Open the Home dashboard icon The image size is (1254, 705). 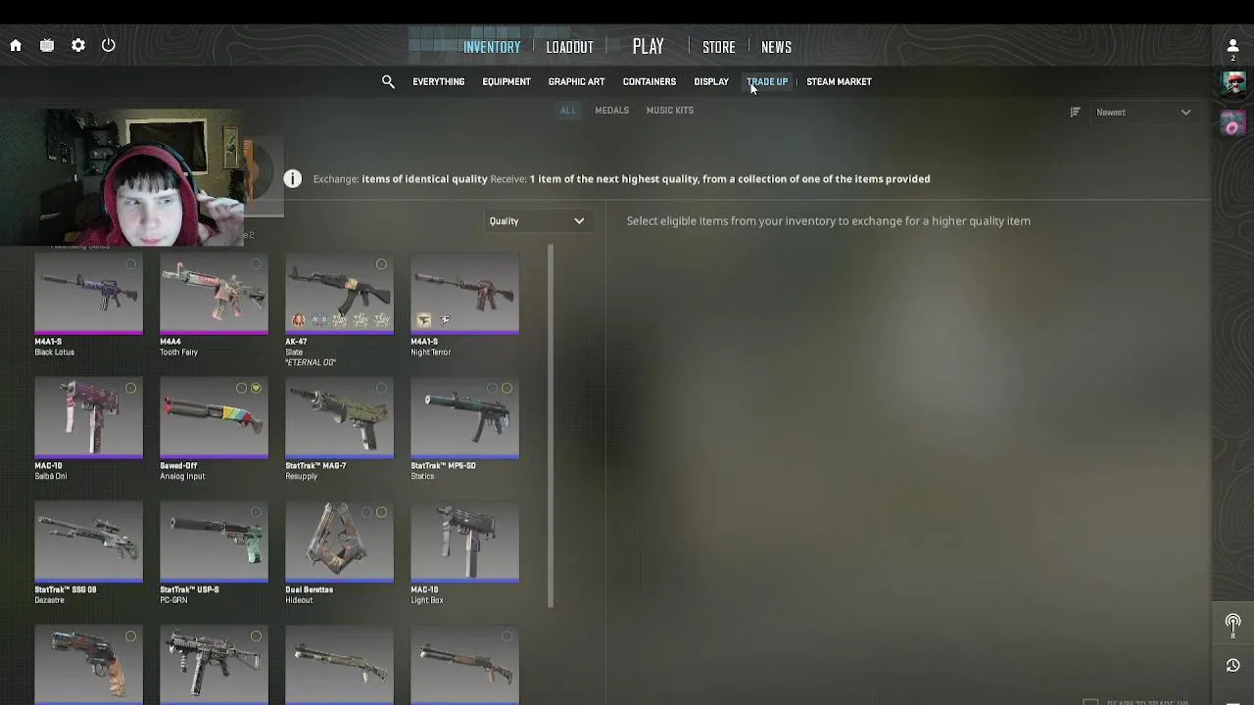[16, 45]
